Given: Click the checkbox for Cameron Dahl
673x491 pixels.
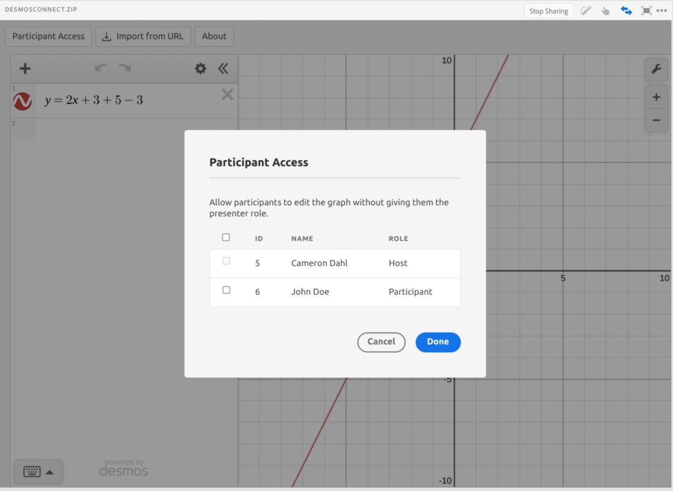Looking at the screenshot, I should pyautogui.click(x=226, y=261).
